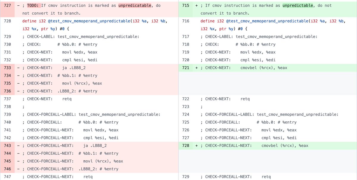Click "# %bb.1: # %entry" on line 744
Screen dimensions: 357x180
tap(98, 153)
